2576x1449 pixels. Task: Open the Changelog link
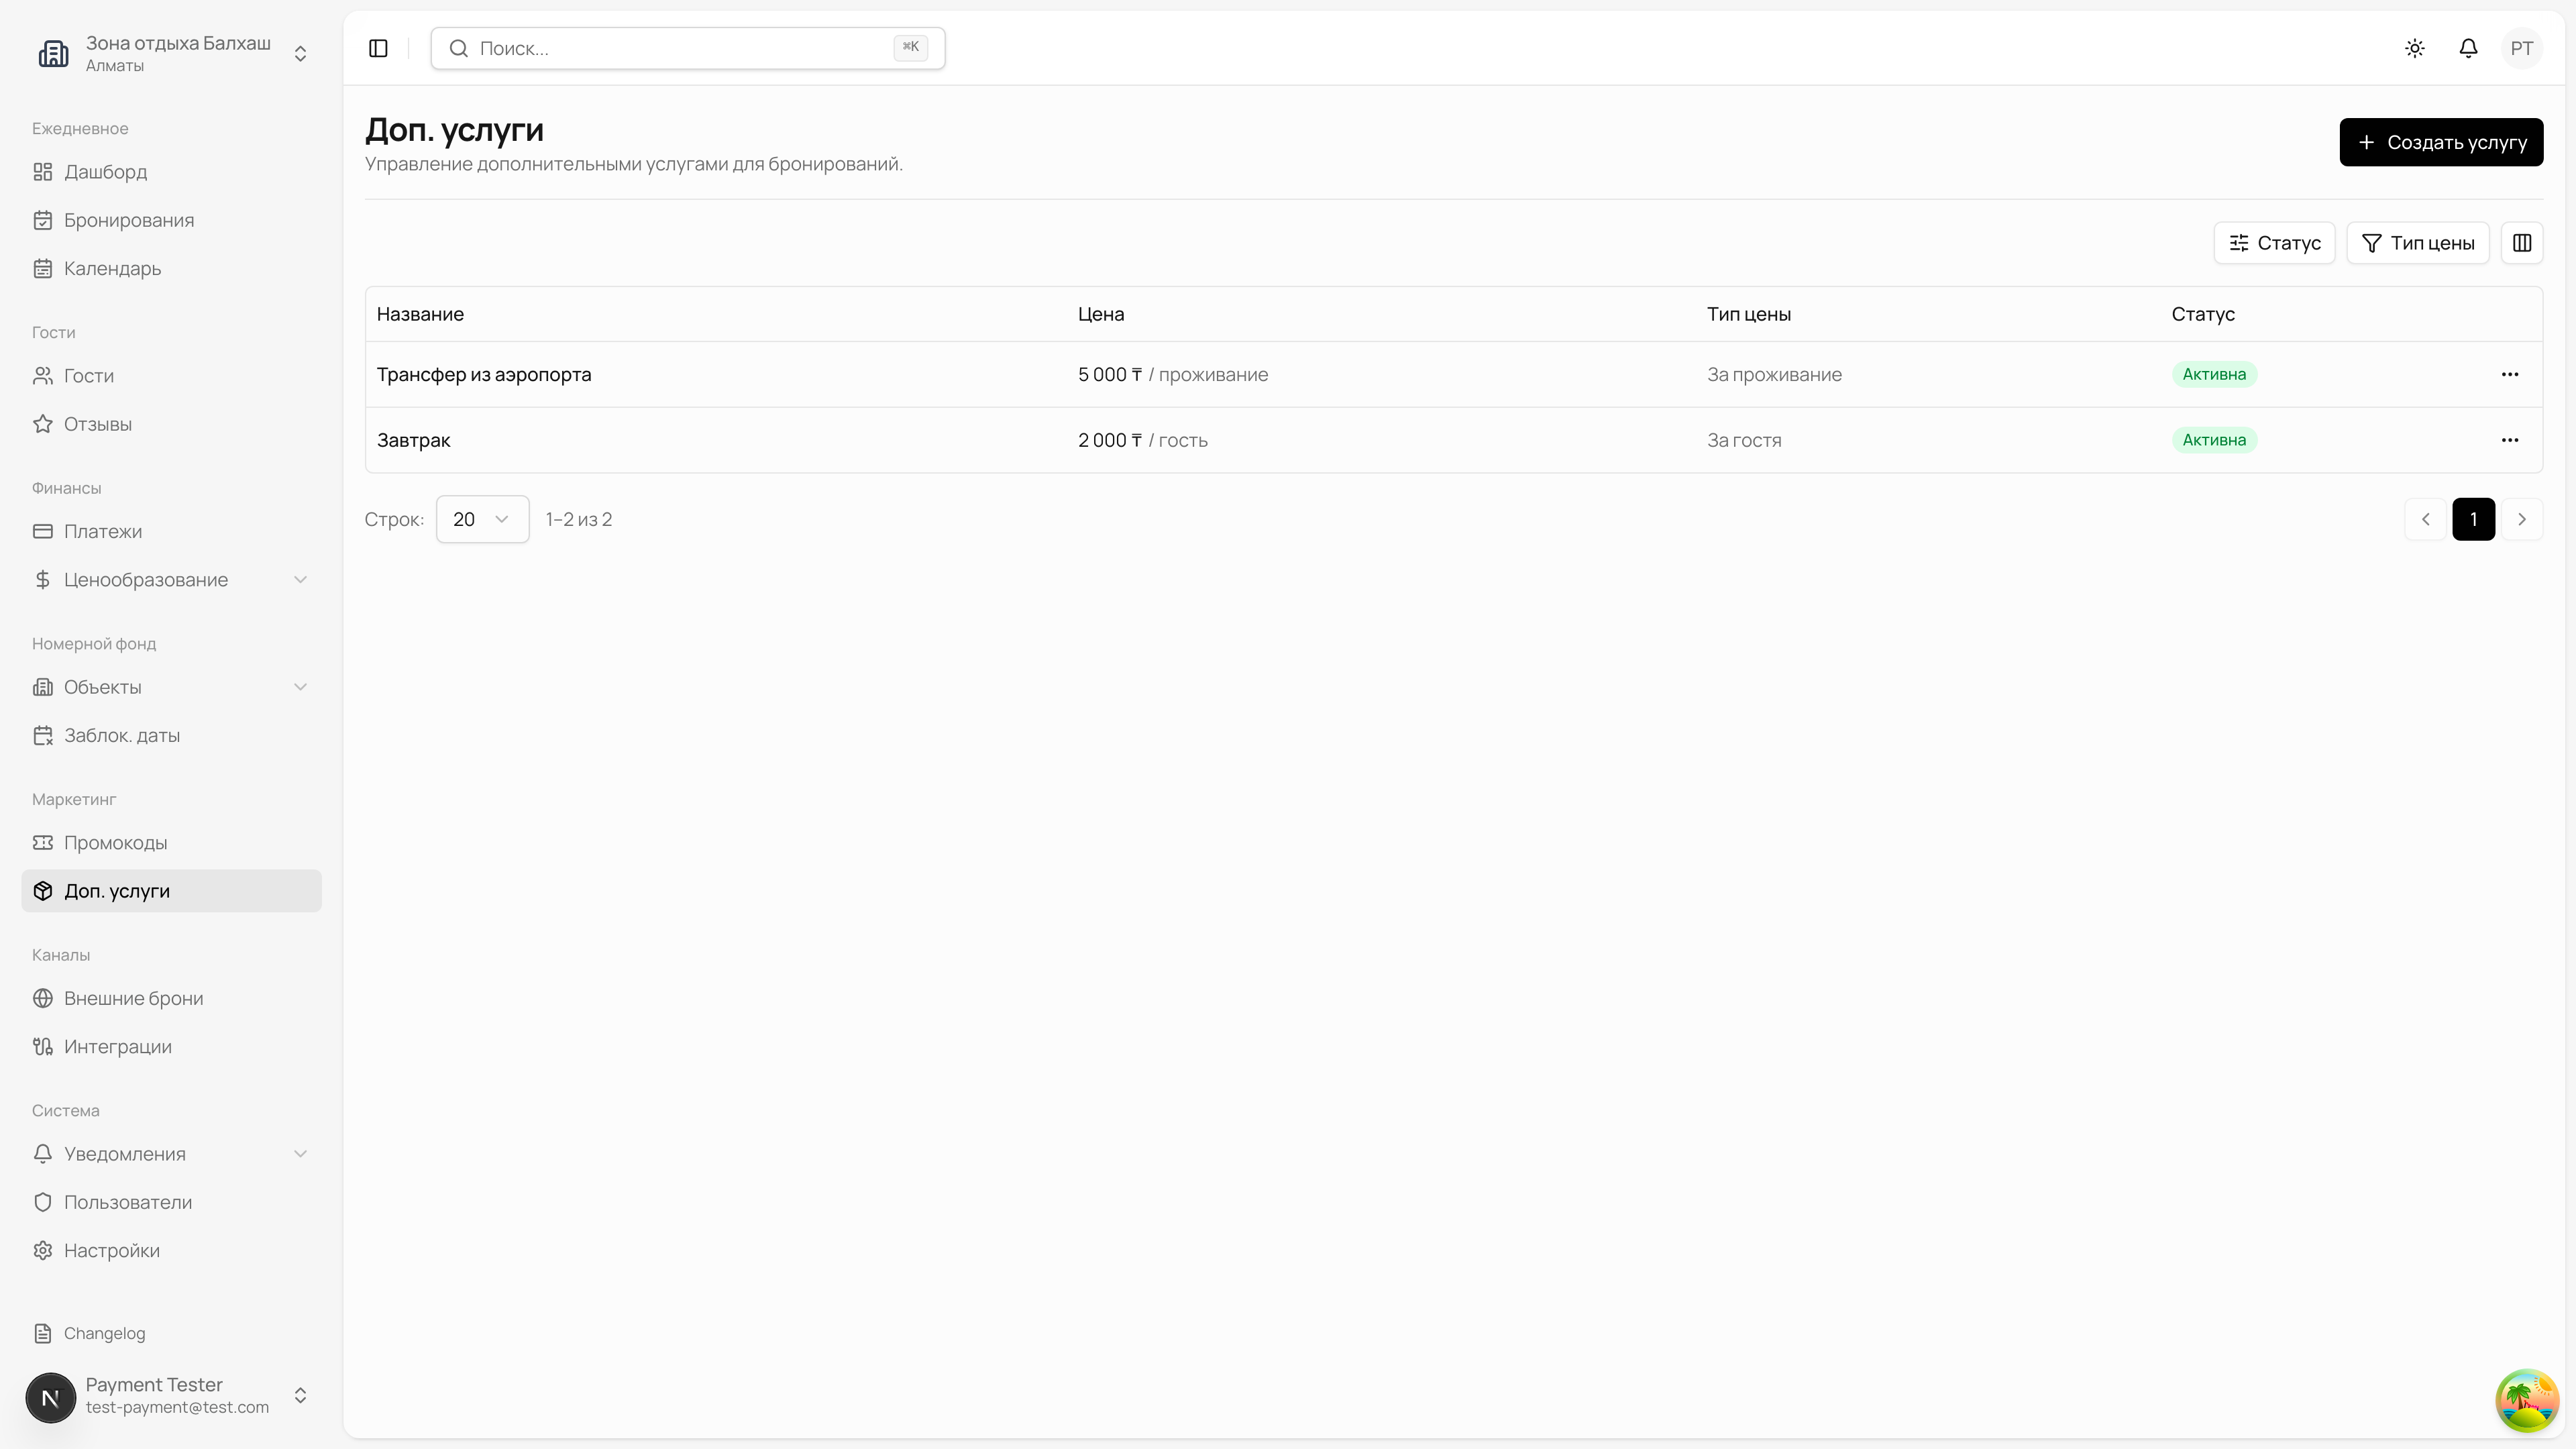pyautogui.click(x=104, y=1333)
